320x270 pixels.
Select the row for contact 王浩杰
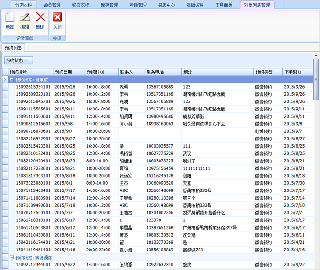coord(127,213)
